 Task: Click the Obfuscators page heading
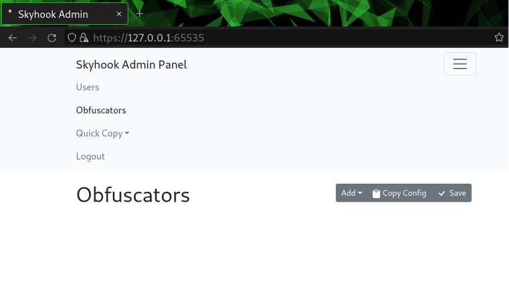click(133, 195)
